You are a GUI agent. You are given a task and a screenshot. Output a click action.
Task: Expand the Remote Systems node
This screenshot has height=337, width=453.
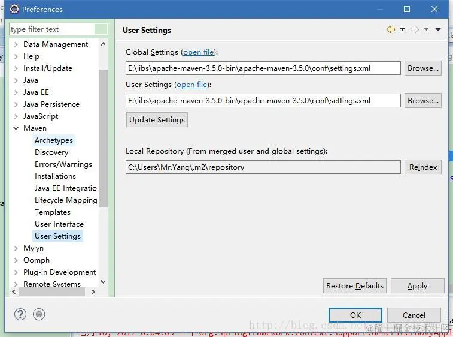tap(16, 284)
